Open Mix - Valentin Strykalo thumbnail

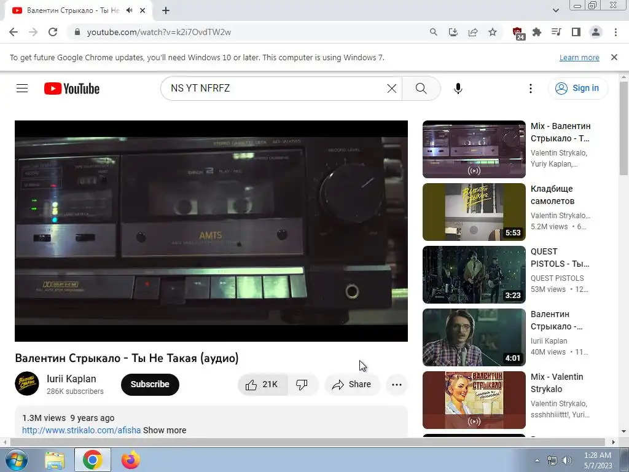[474, 399]
